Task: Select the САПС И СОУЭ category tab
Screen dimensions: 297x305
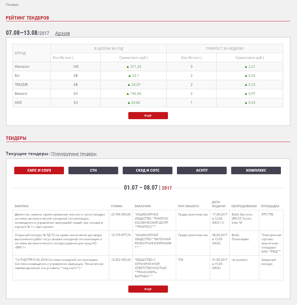Action: pyautogui.click(x=39, y=170)
